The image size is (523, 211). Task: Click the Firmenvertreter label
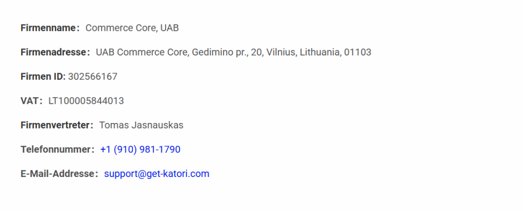56,125
